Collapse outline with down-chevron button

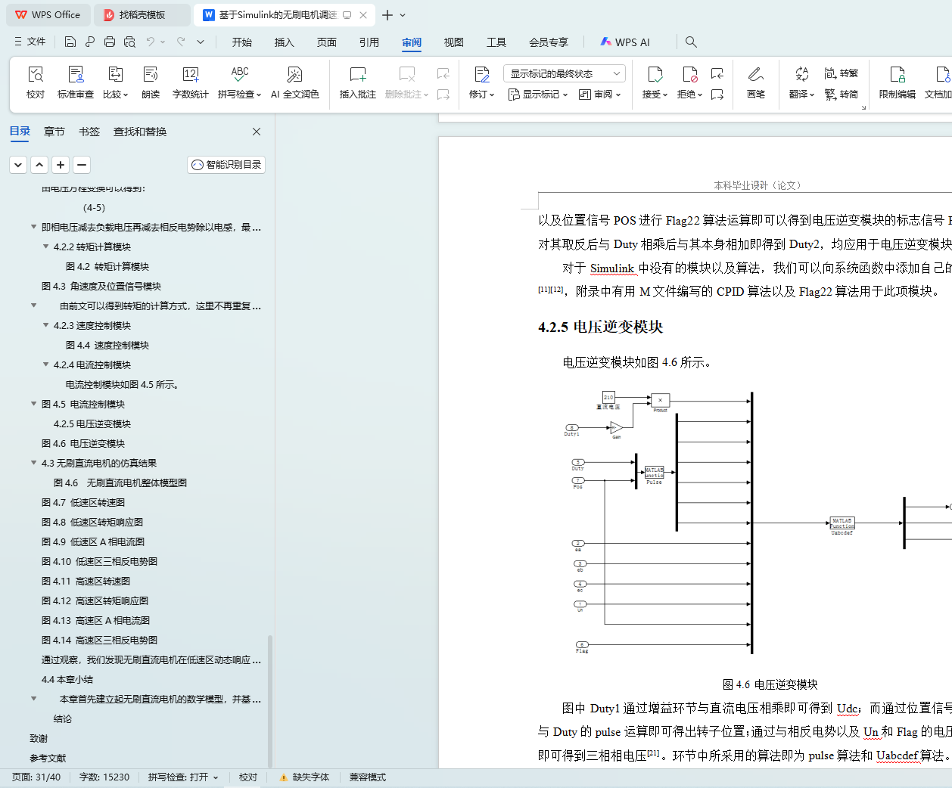(x=18, y=164)
